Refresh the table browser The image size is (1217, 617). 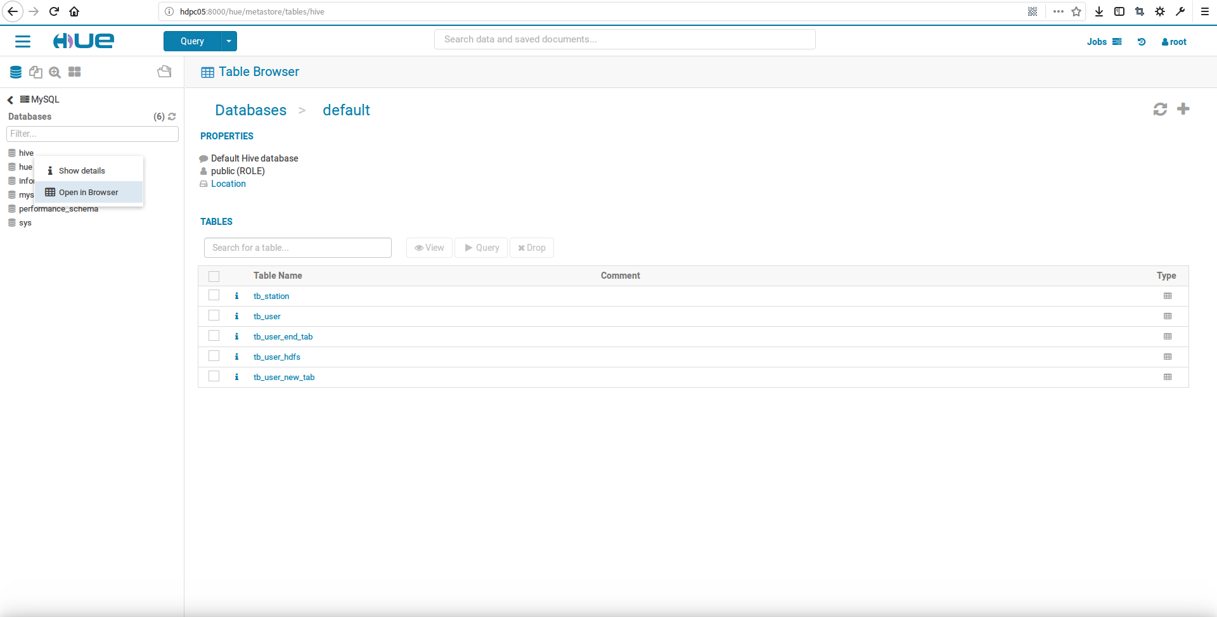pos(1160,109)
